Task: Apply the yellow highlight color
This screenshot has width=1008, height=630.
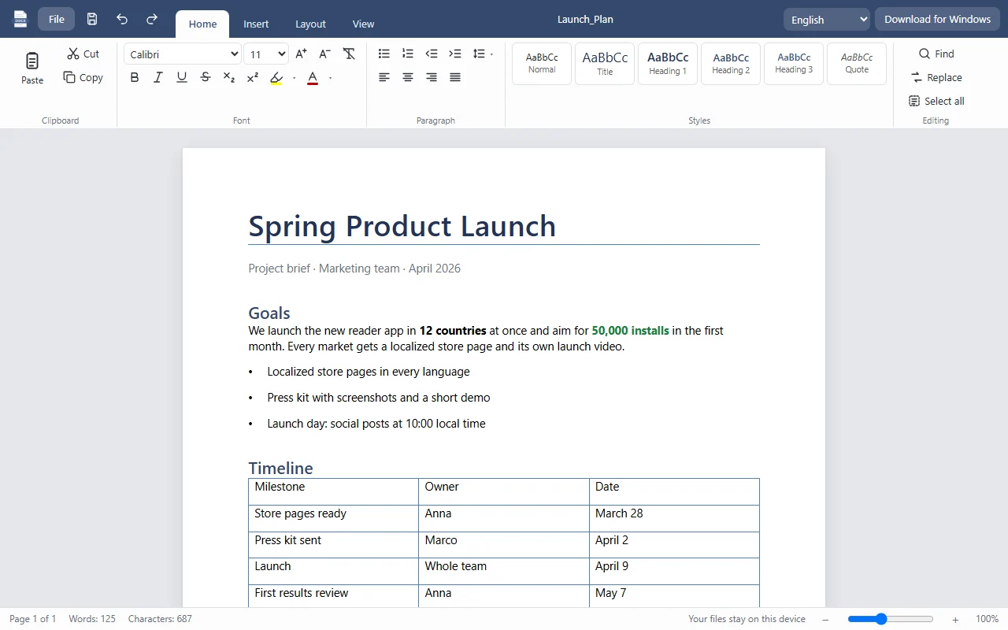Action: [276, 77]
